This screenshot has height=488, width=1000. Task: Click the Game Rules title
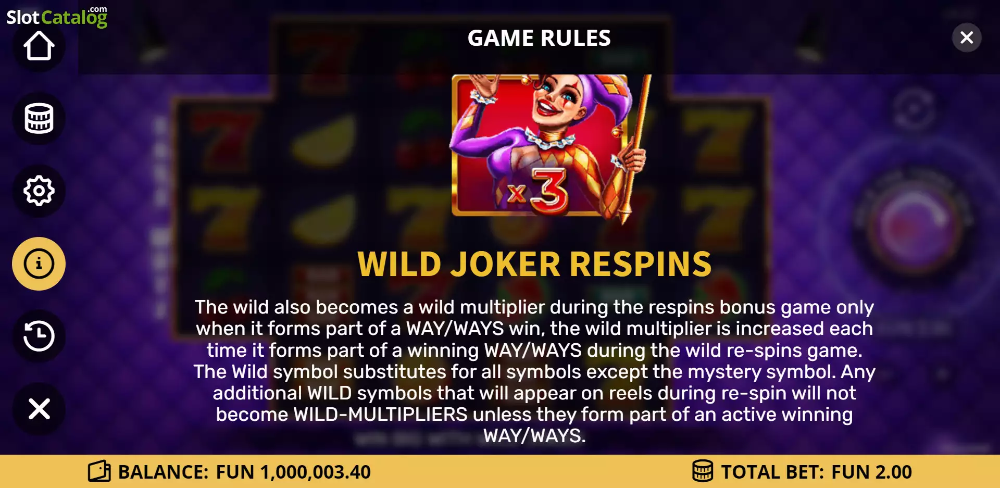[x=539, y=38]
